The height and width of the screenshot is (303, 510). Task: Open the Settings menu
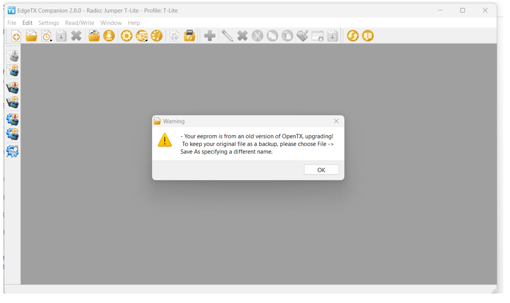click(49, 23)
